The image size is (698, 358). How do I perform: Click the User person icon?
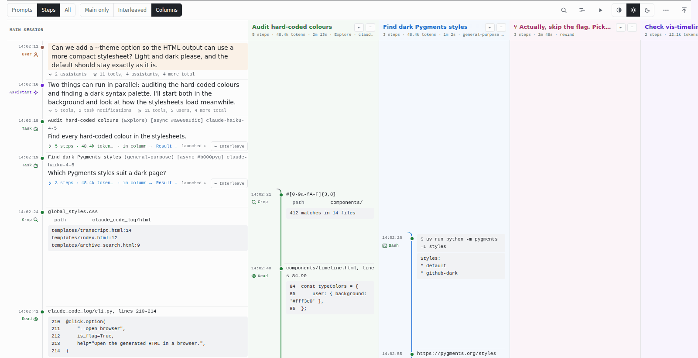[x=36, y=55]
